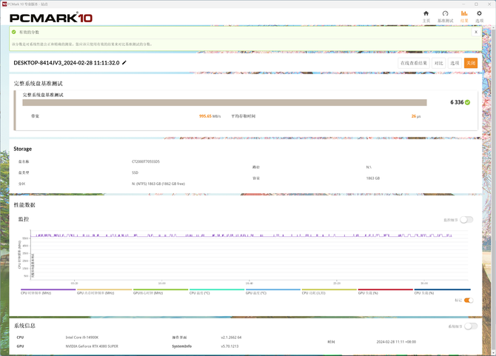Click GPU value NVIDIA GeForce RTX 4080 SUPER
The image size is (496, 356).
point(92,346)
